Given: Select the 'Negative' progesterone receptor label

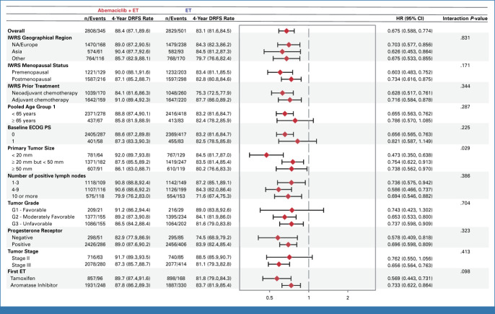Looking at the screenshot, I should (x=22, y=237).
